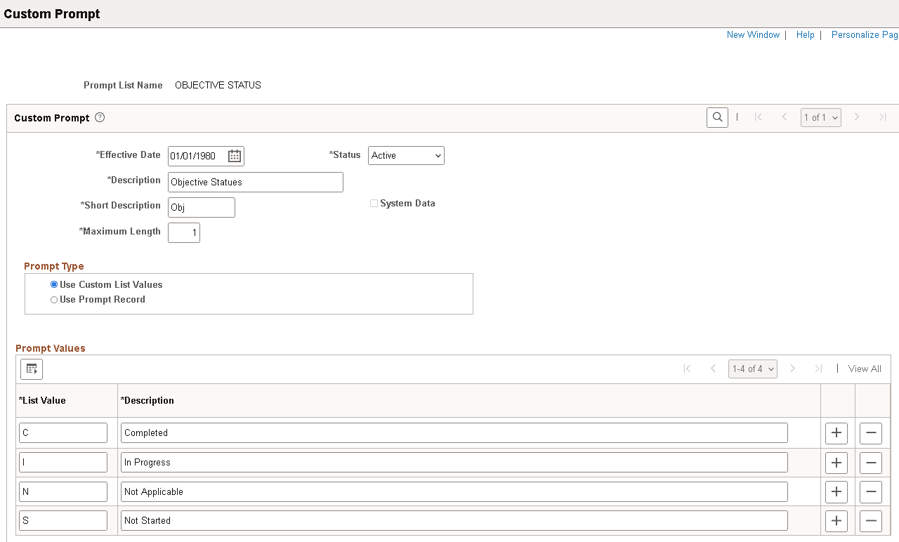Delete the Not Started row
This screenshot has height=542, width=899.
tap(870, 521)
